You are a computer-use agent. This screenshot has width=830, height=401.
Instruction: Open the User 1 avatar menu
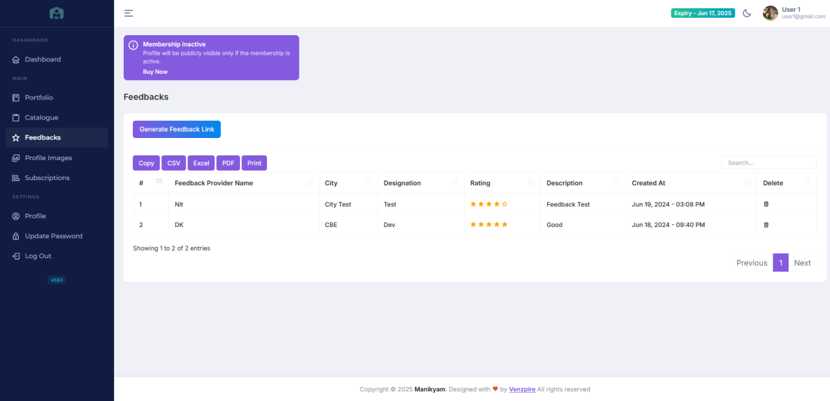(x=770, y=13)
